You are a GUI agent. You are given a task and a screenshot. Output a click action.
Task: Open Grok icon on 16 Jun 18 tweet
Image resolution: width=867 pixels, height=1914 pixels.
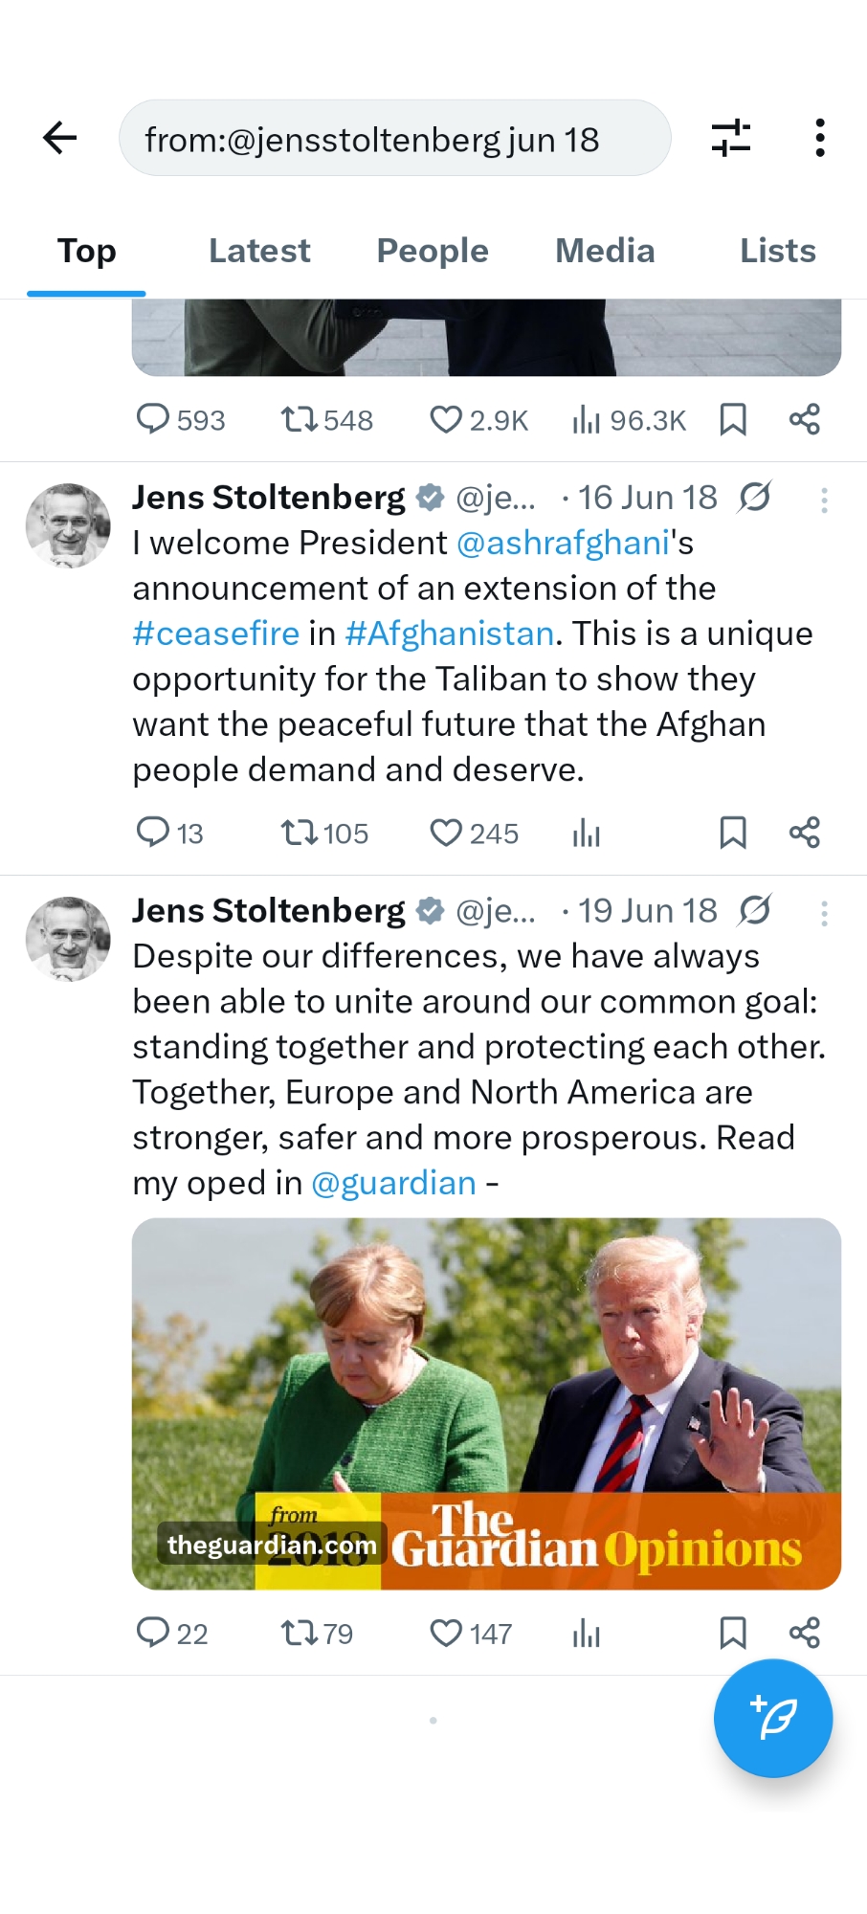coord(755,497)
